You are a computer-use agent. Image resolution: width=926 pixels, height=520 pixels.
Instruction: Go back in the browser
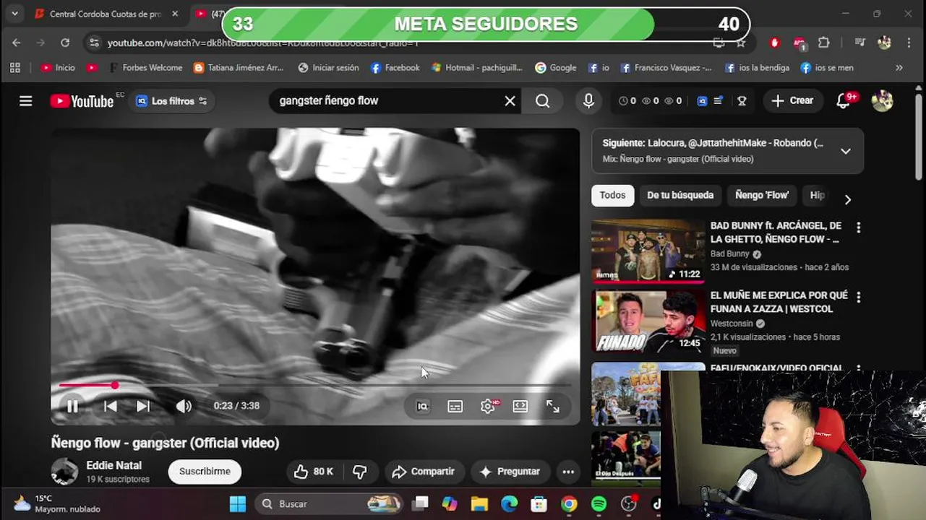17,43
